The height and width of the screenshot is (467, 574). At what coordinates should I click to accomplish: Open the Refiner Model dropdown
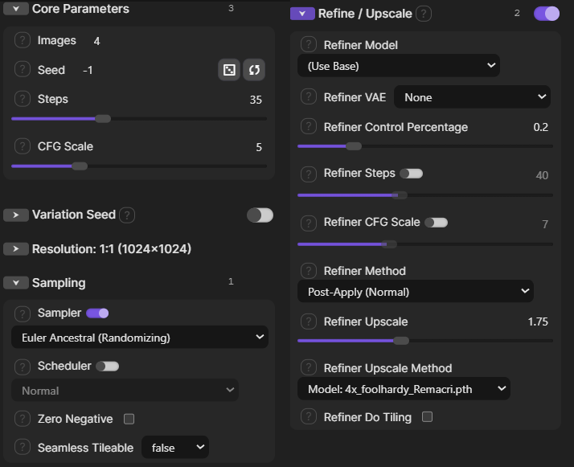(x=399, y=66)
